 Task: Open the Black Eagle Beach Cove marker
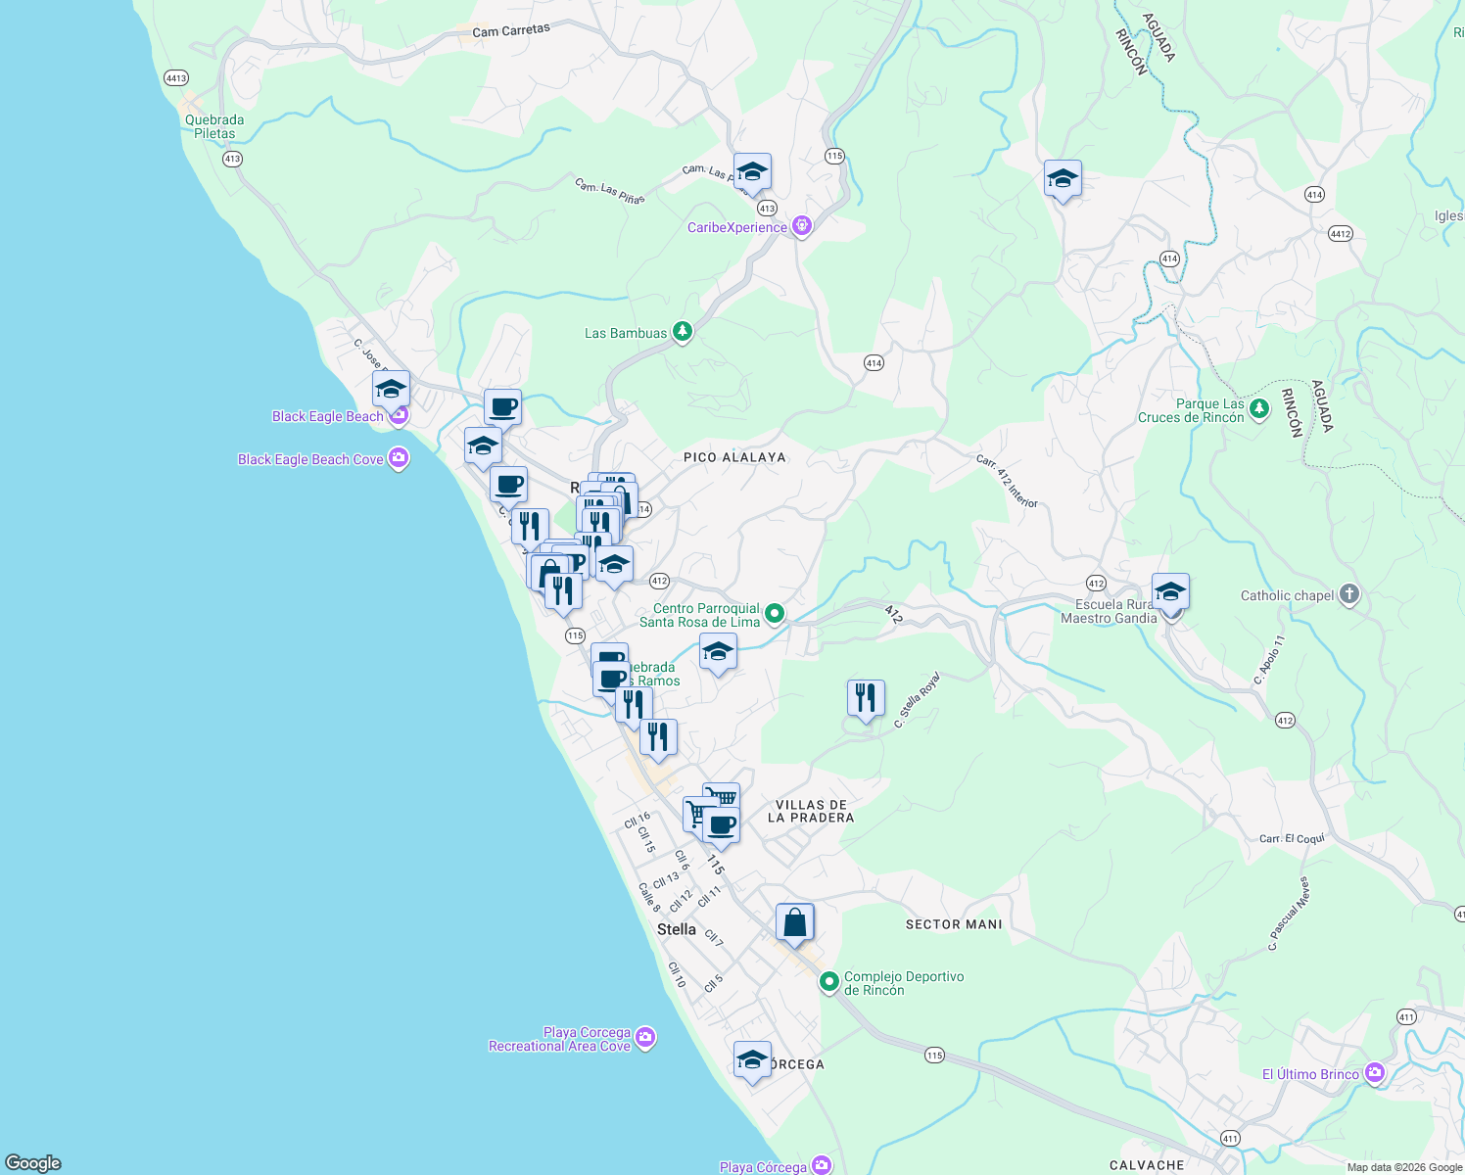(x=398, y=458)
